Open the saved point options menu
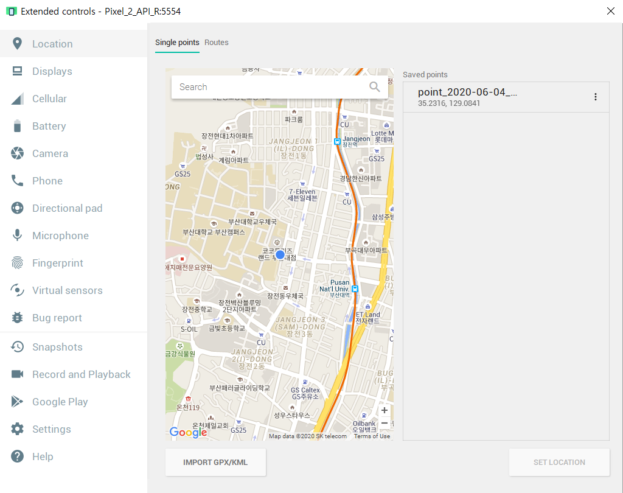Screen dimensions: 623x493 pyautogui.click(x=595, y=97)
